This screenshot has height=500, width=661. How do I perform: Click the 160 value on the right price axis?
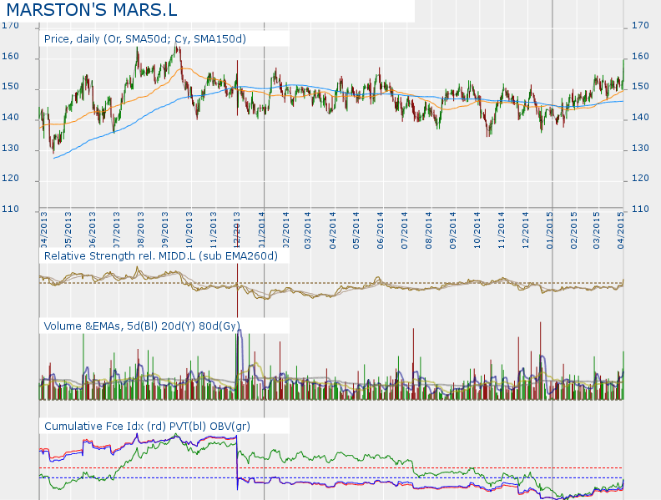(640, 57)
